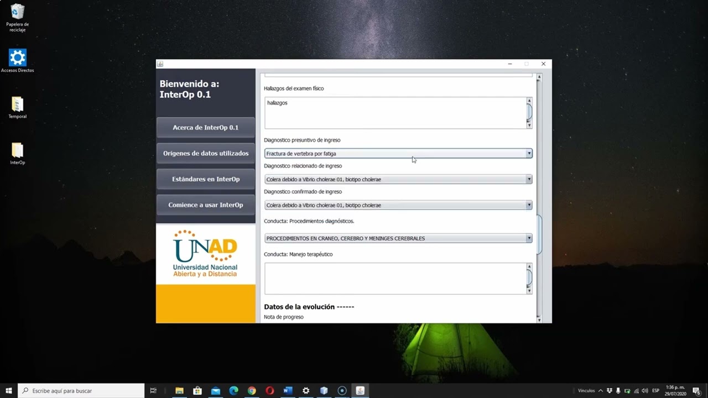The width and height of the screenshot is (708, 398).
Task: Click the 'Bienvenido a: InterOp 0.1' title
Action: point(189,89)
